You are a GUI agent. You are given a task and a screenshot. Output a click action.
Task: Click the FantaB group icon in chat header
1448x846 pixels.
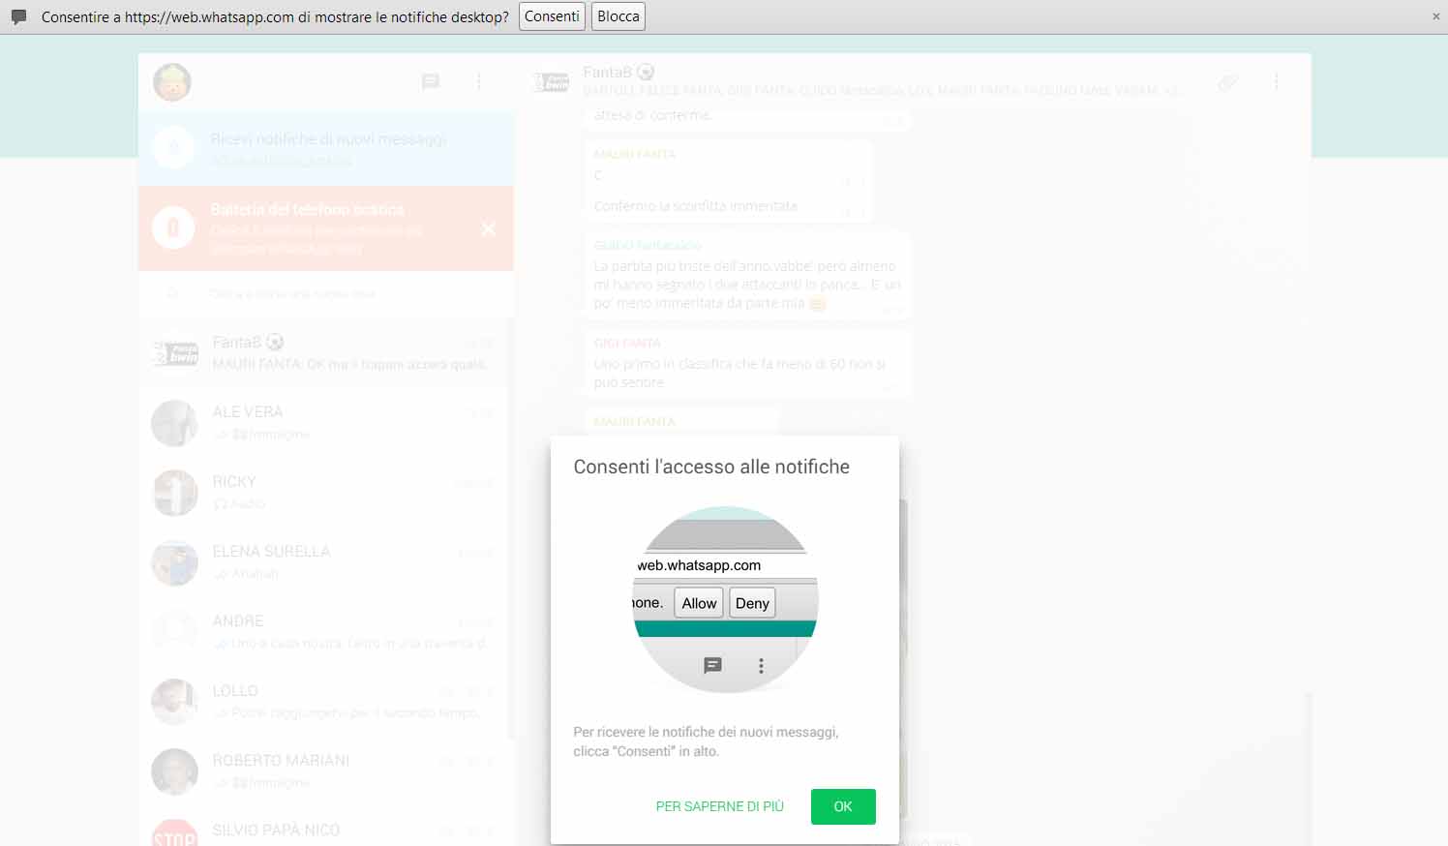(553, 83)
